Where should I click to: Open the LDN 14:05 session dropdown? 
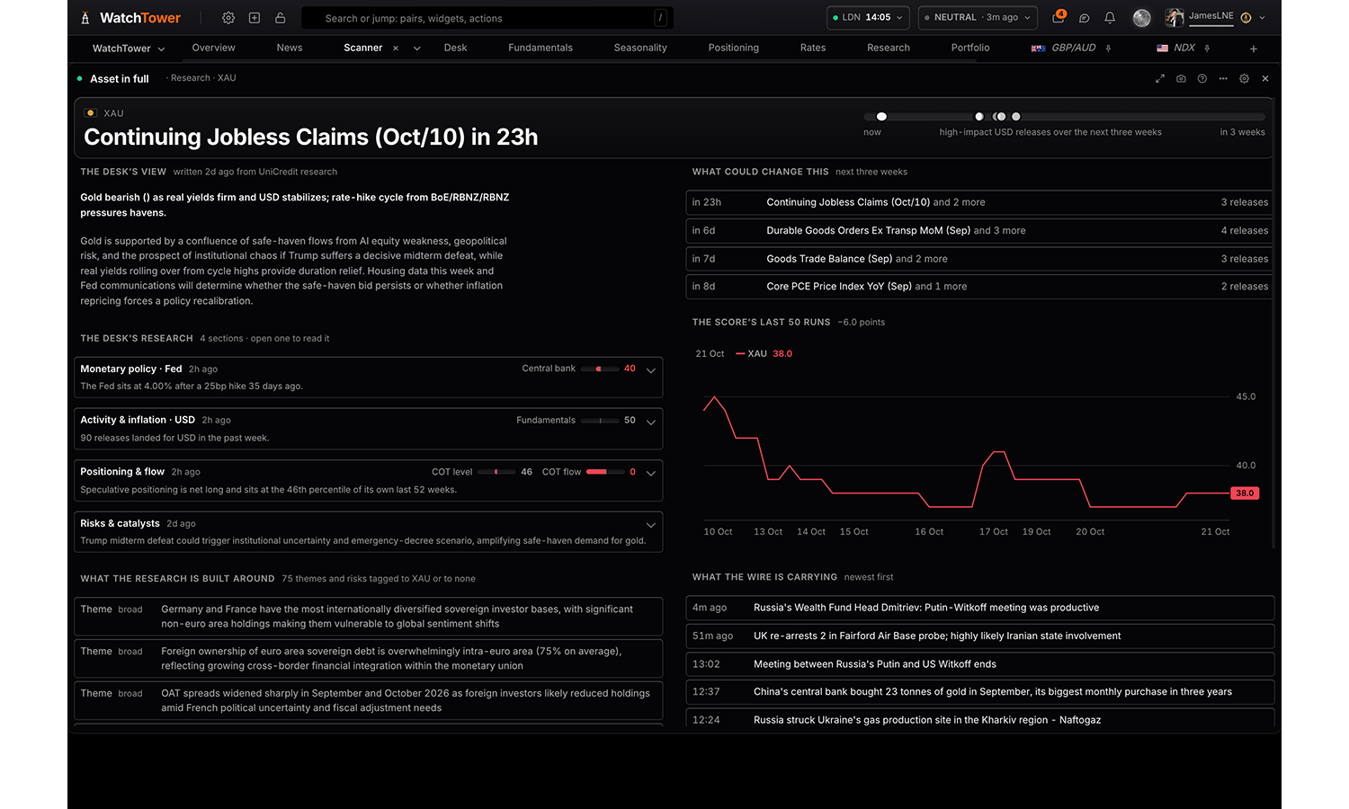[x=868, y=17]
